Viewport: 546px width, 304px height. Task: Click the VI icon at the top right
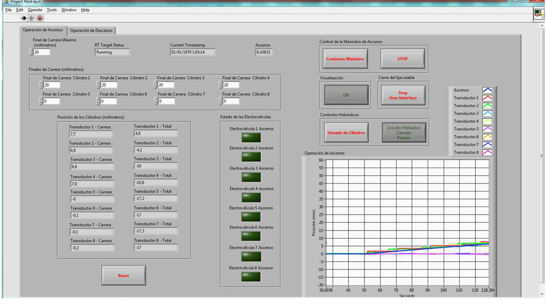pos(539,14)
